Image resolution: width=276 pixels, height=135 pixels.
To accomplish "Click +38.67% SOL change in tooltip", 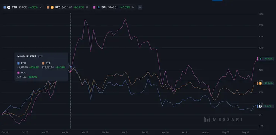I will tap(32, 77).
